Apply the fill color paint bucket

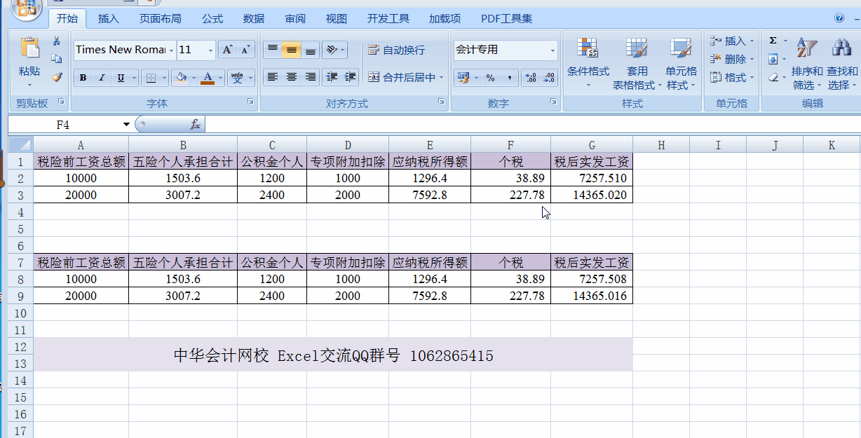click(x=181, y=78)
